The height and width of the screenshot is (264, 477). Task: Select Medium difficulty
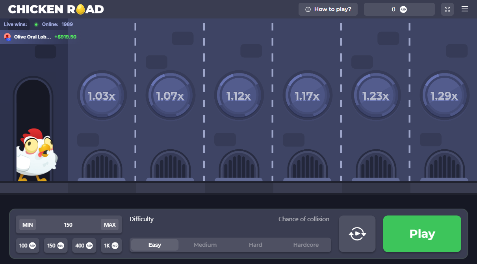[x=205, y=245]
